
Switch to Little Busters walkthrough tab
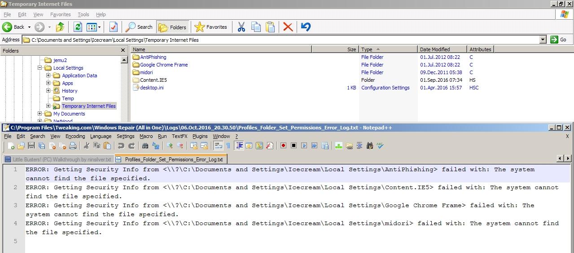57,160
